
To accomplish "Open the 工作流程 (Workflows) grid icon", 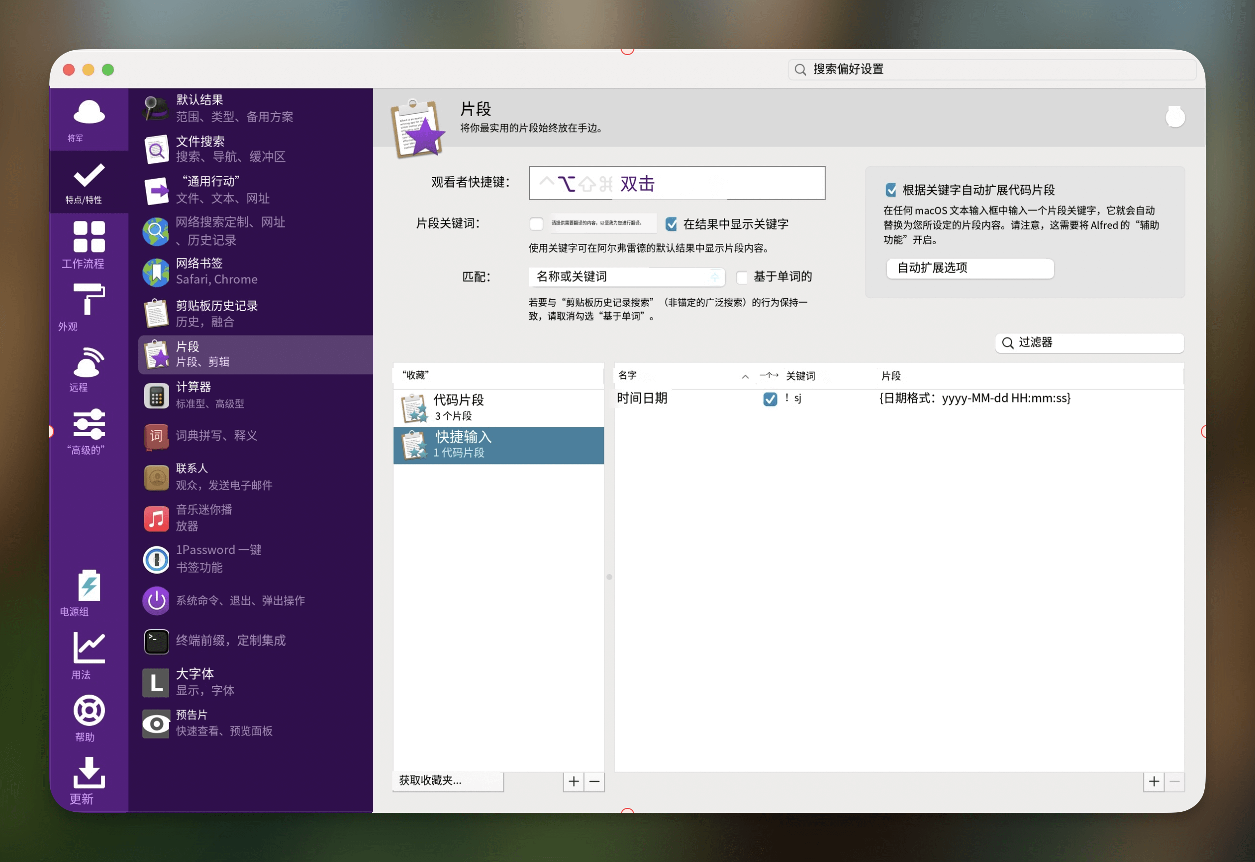I will pos(89,237).
